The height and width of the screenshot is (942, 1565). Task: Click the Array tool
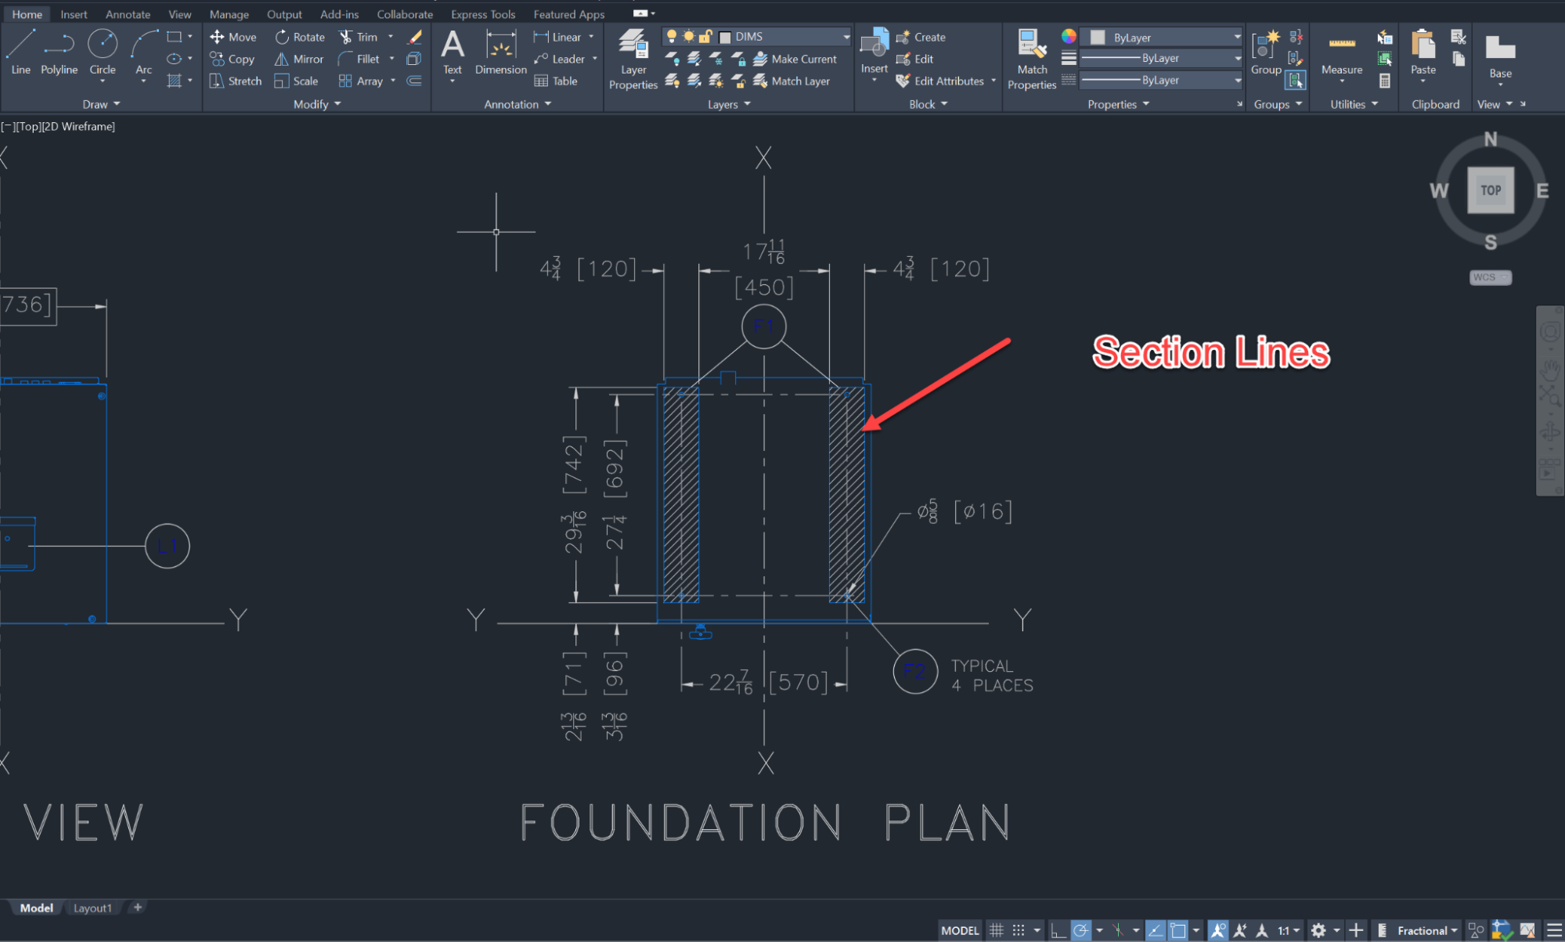click(x=361, y=81)
